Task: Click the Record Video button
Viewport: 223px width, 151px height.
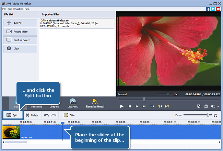Action: [20, 32]
